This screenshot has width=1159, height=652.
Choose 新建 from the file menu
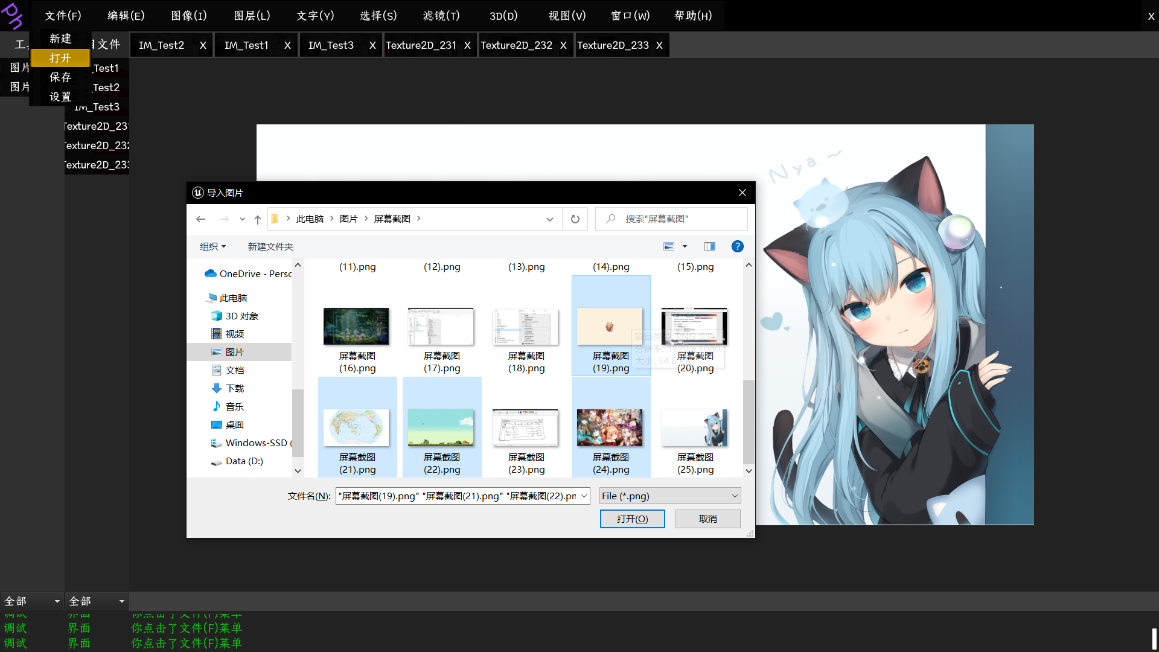coord(60,39)
